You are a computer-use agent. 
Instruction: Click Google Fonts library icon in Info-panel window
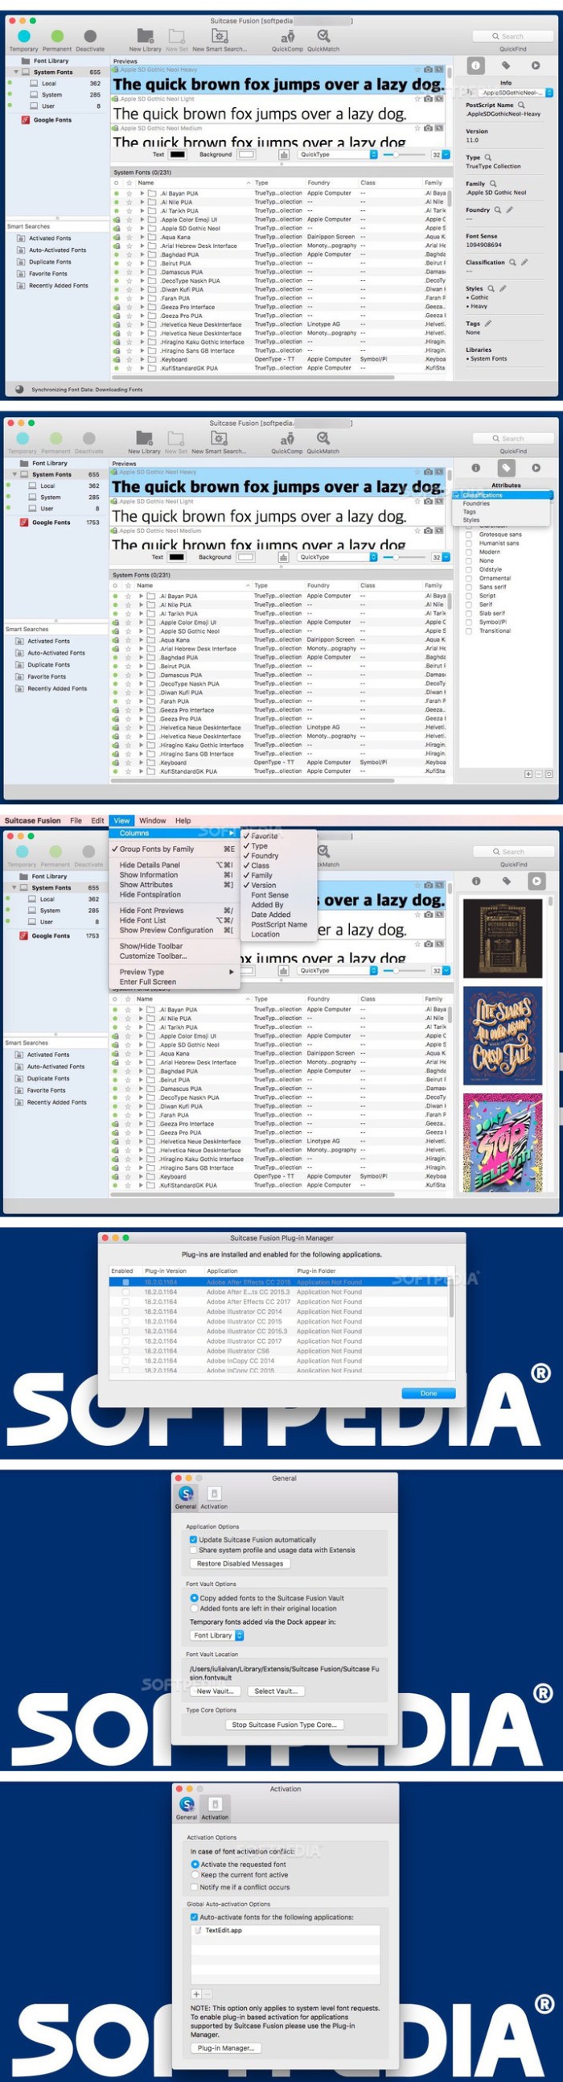25,120
